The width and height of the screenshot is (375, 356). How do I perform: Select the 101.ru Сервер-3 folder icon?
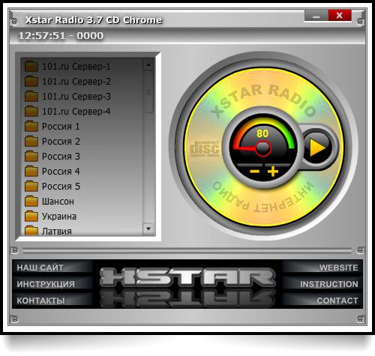31,97
